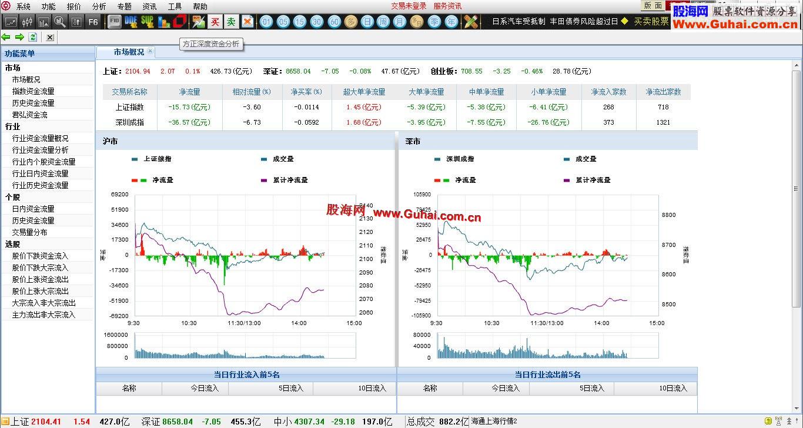803x428 pixels.
Task: Select the 05 minute period button
Action: [x=283, y=22]
